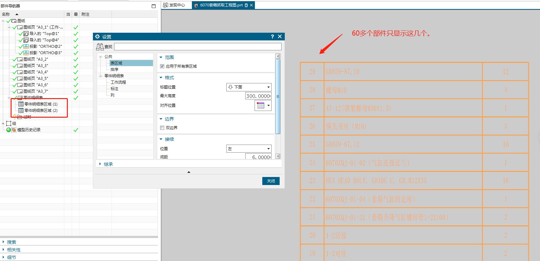Toggle 应用于所有表区域 checkbox
The height and width of the screenshot is (261, 540).
[162, 66]
